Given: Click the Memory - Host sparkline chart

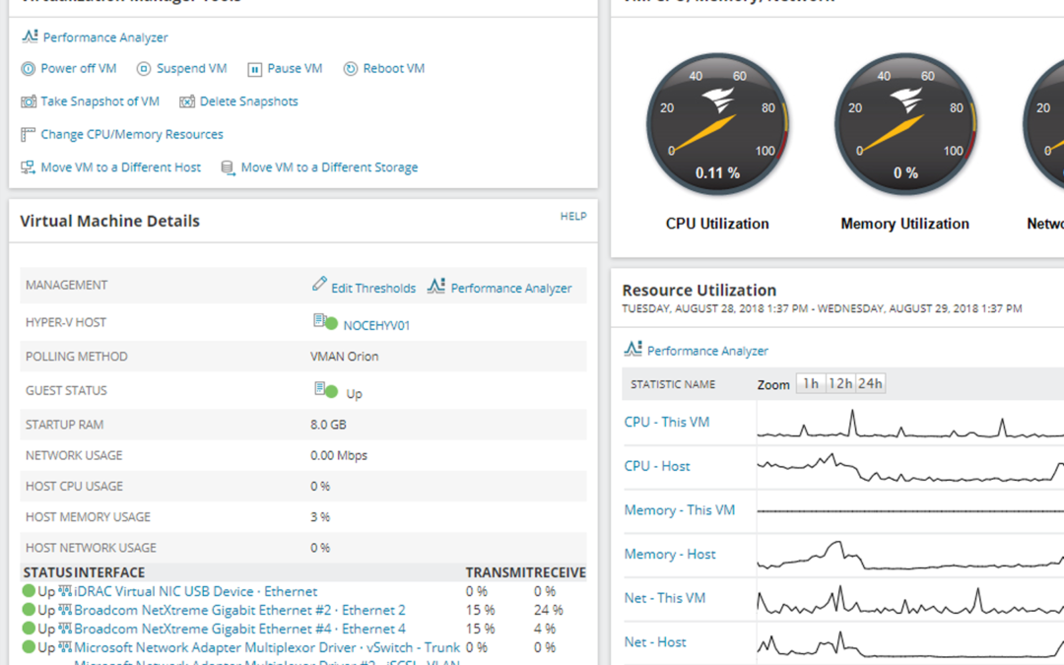Looking at the screenshot, I should [x=910, y=555].
